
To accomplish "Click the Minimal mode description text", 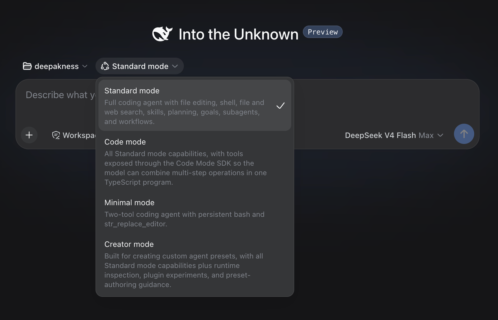I will [184, 219].
